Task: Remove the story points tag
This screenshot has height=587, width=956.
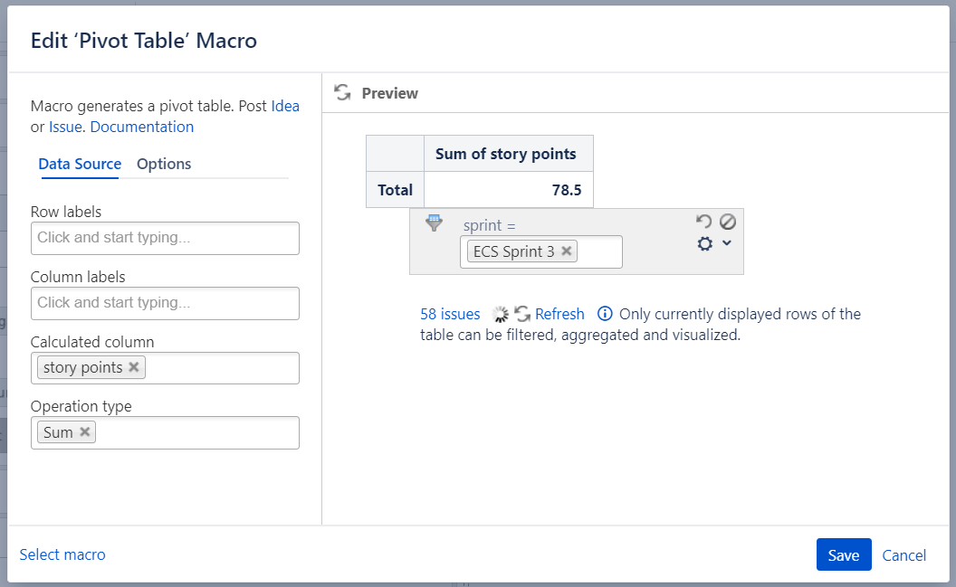Action: click(134, 367)
